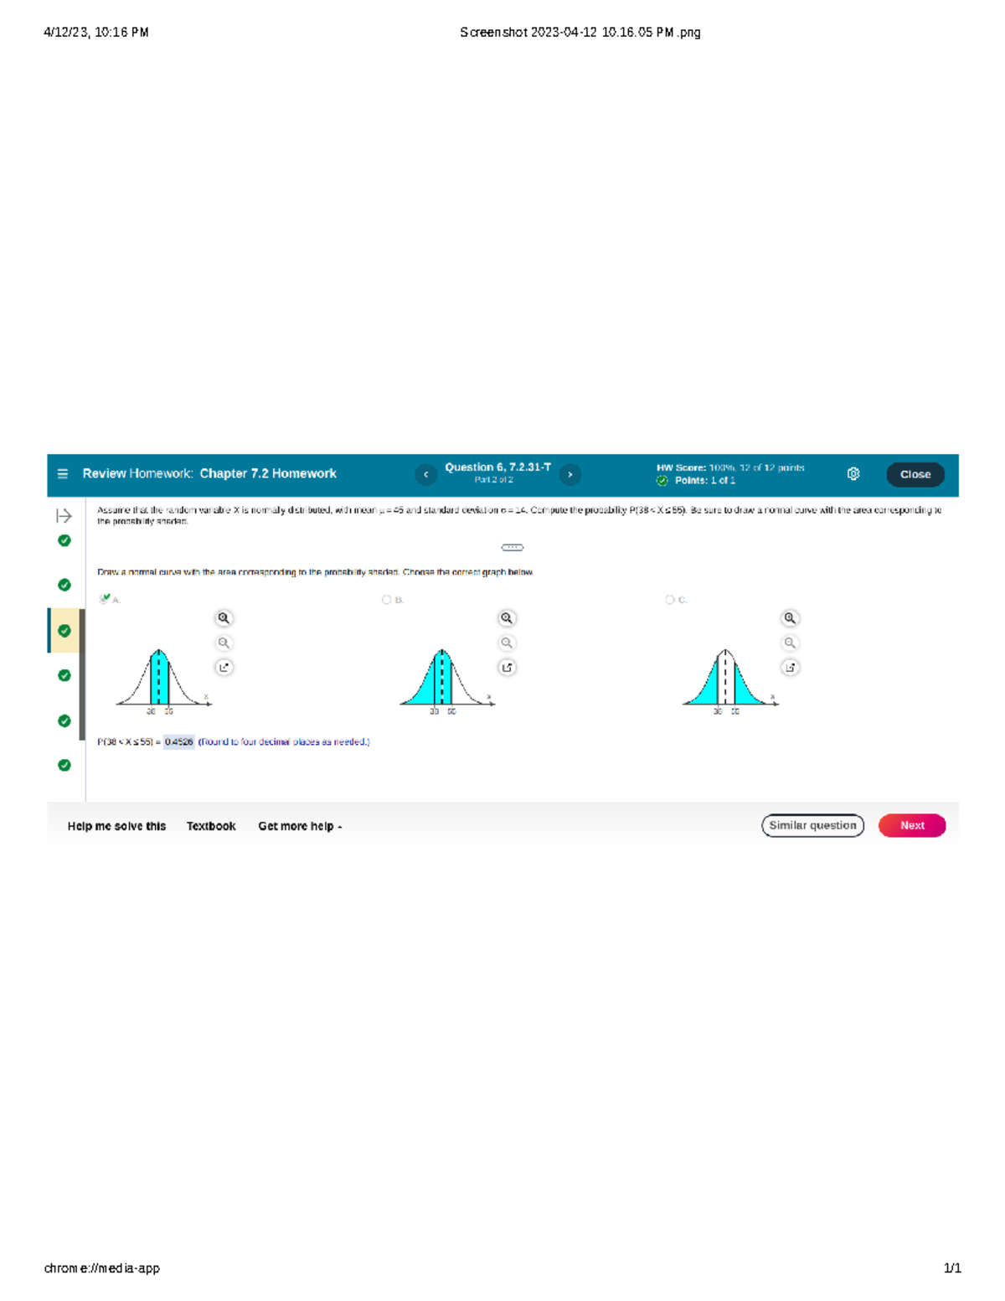Open the hamburger menu in the header

(63, 474)
